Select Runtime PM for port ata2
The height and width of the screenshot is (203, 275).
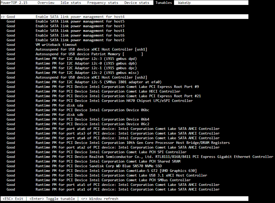point(124,147)
